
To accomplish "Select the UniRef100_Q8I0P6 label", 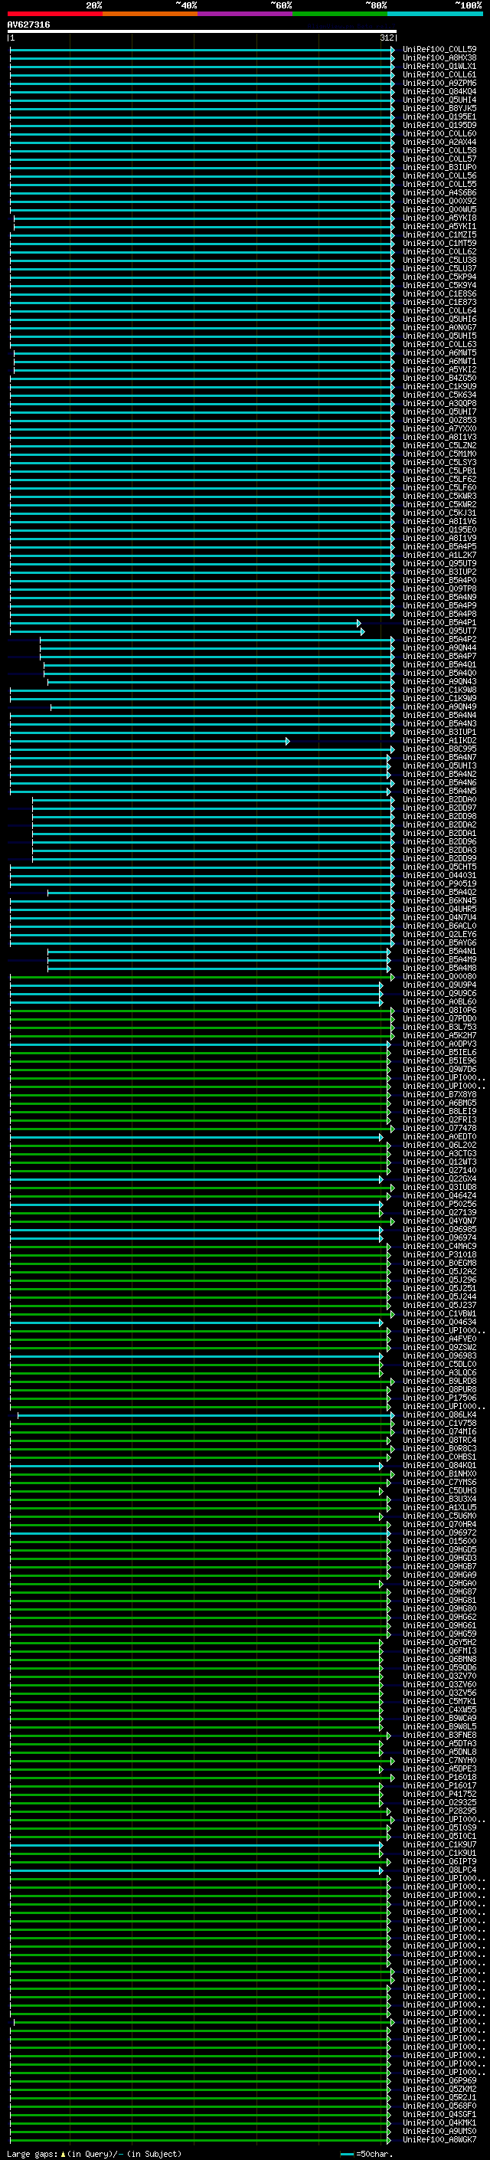I will pyautogui.click(x=439, y=1011).
